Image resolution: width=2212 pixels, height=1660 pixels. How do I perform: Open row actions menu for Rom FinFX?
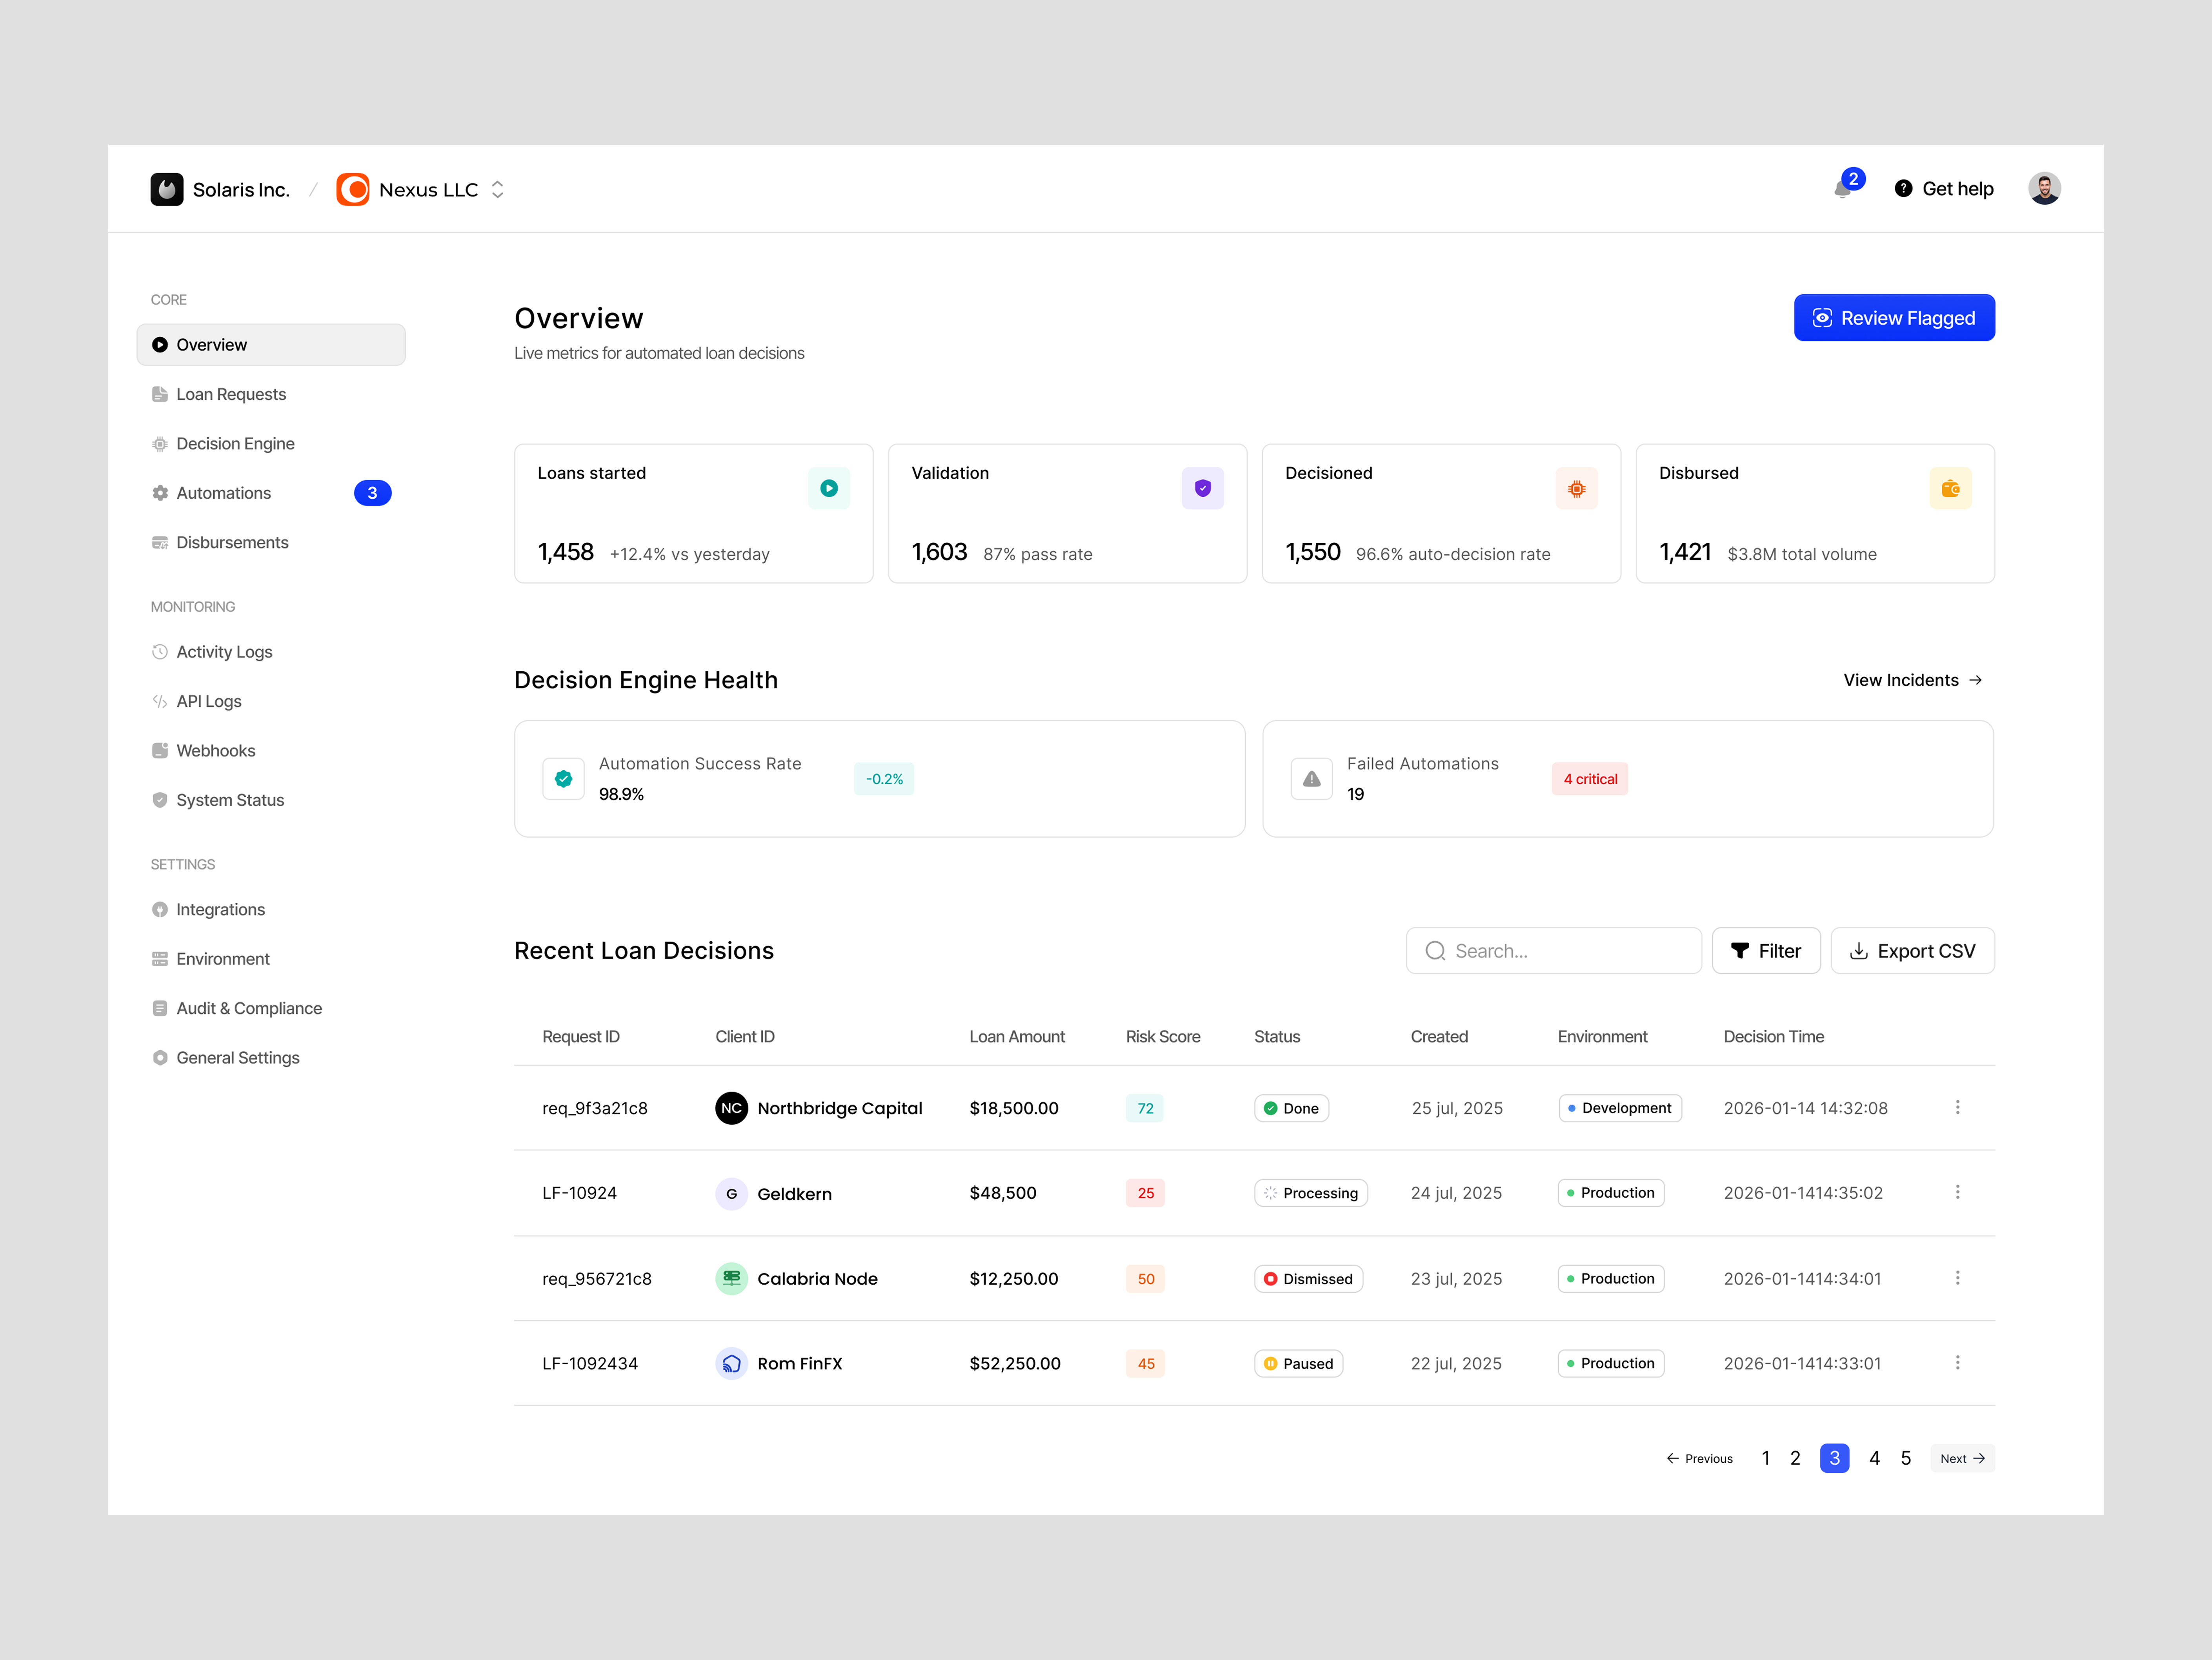(x=1958, y=1362)
